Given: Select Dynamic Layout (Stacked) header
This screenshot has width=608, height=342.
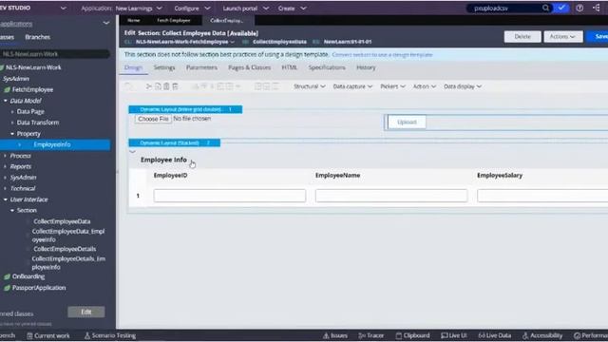Looking at the screenshot, I should point(175,143).
